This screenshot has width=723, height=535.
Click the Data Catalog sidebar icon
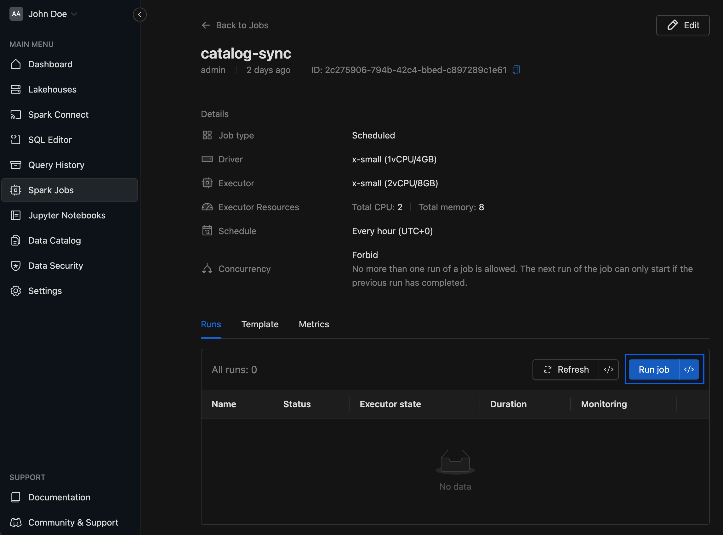point(16,240)
